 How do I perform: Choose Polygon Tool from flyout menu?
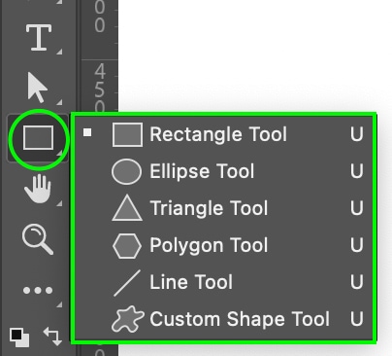point(223,245)
